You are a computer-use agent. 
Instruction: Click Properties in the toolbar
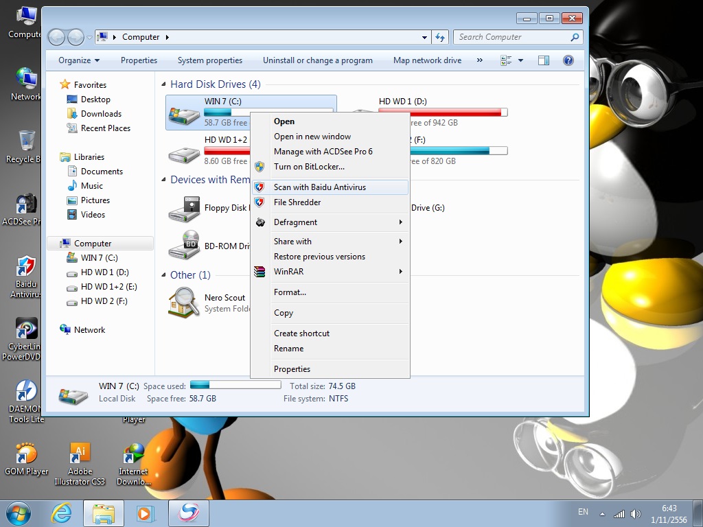click(x=139, y=60)
